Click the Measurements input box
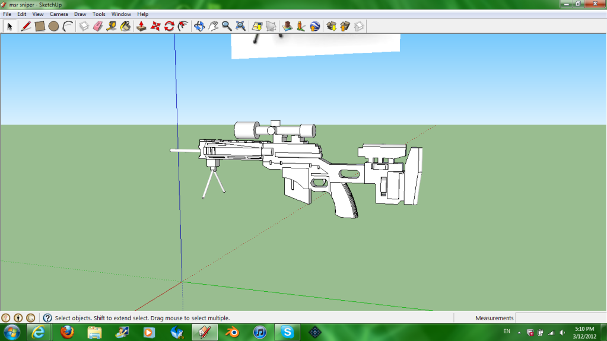This screenshot has width=607, height=341. (561, 318)
